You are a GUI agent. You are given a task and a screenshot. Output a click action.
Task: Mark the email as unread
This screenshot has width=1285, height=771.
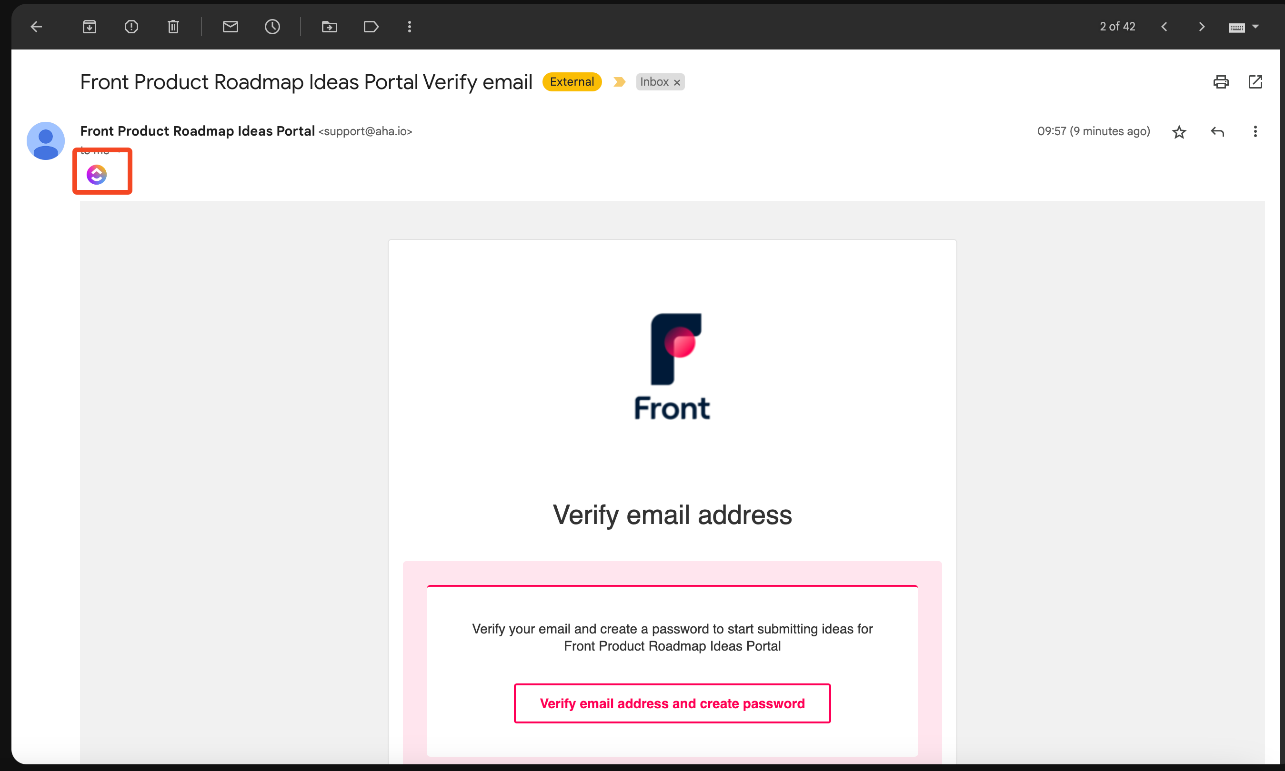[231, 27]
